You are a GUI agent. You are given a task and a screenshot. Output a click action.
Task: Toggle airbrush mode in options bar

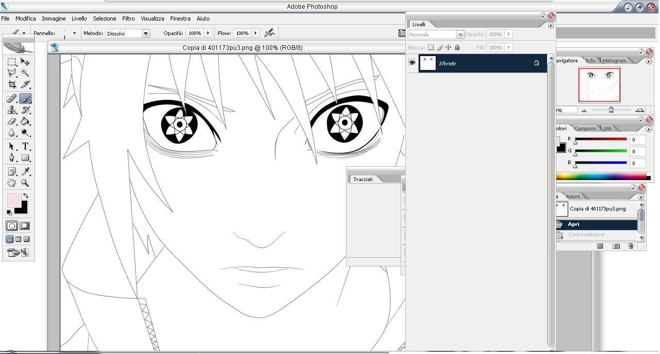269,33
